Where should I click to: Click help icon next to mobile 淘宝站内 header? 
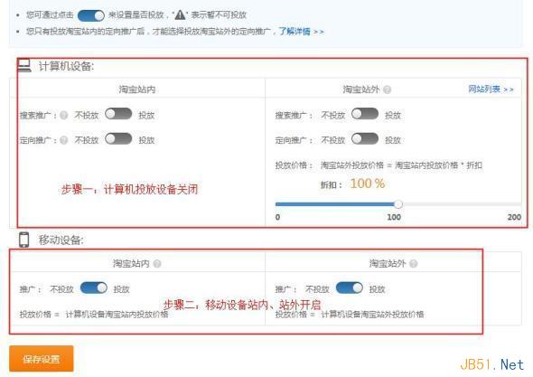click(x=157, y=263)
